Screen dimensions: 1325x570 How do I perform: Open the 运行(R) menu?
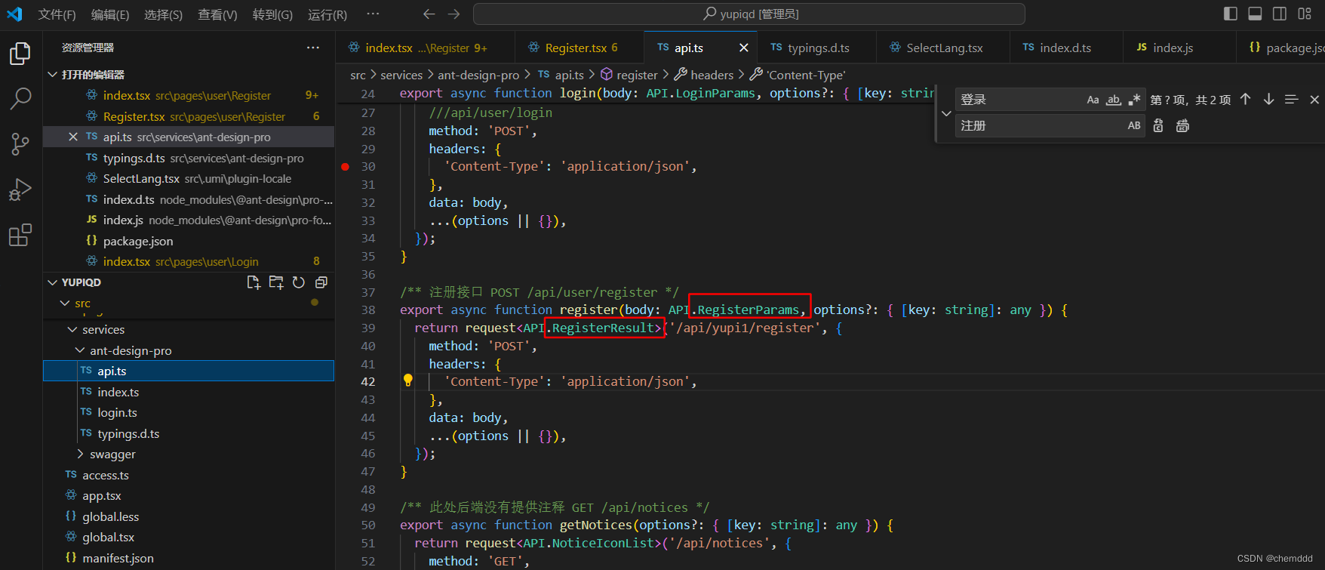pos(327,14)
